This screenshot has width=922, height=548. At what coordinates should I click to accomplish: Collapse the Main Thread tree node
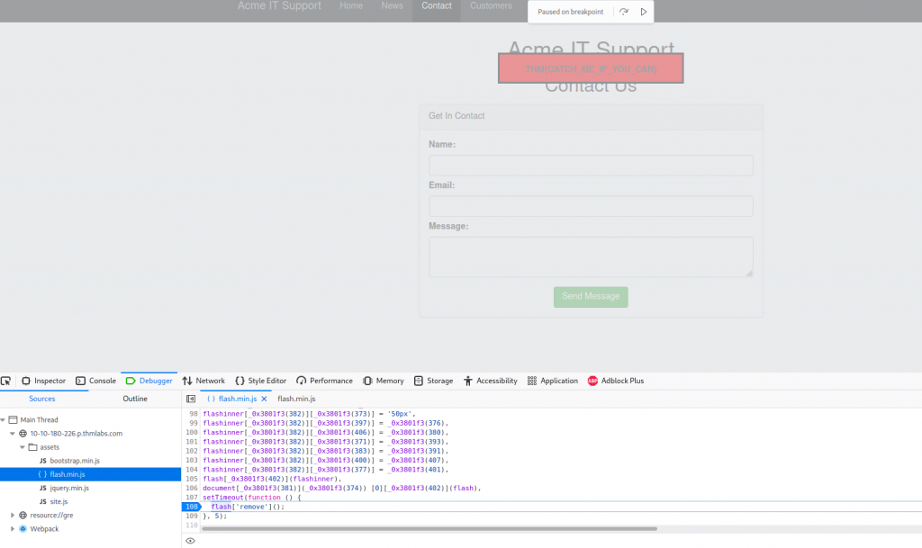(x=4, y=419)
